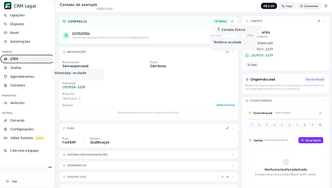332x188 pixels.
Task: Expand the Follow-up section chevron
Action: click(233, 177)
